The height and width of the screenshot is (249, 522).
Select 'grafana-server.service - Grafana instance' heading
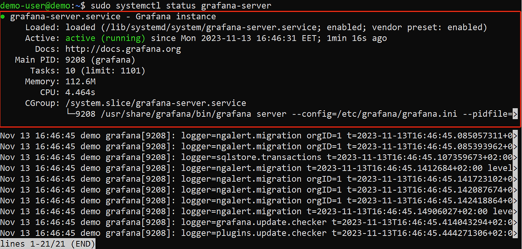point(113,17)
